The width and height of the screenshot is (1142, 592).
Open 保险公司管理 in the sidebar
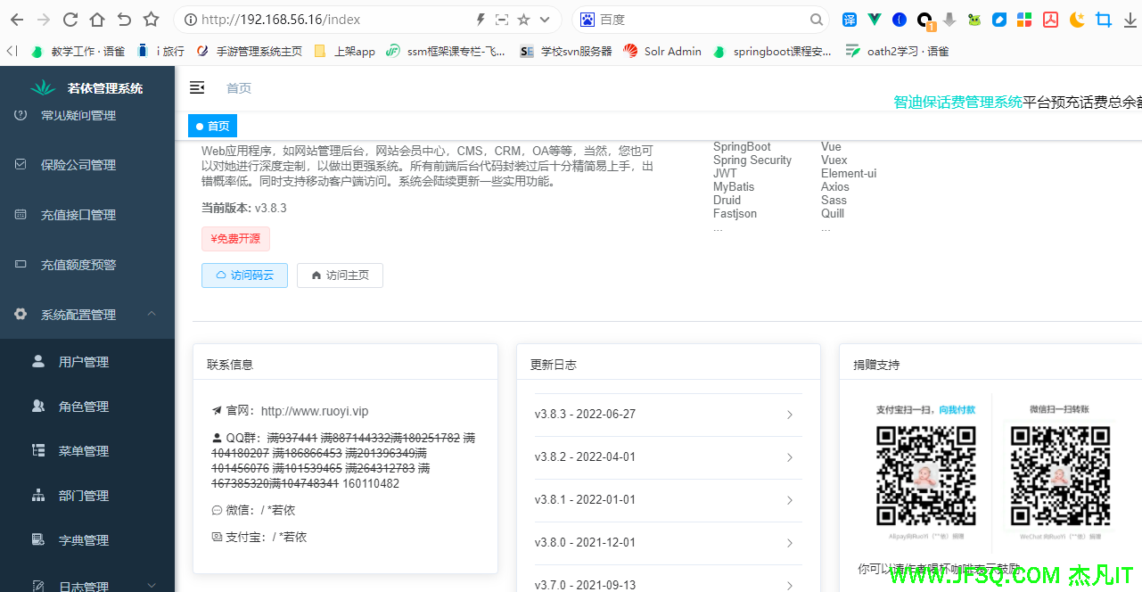point(78,165)
